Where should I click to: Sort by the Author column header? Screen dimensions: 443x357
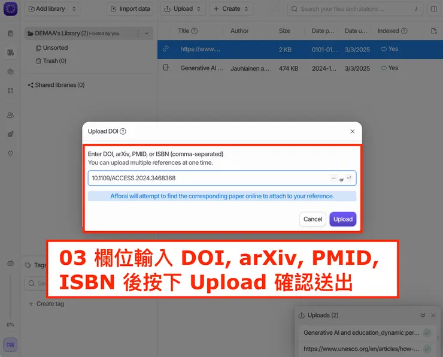(x=239, y=31)
